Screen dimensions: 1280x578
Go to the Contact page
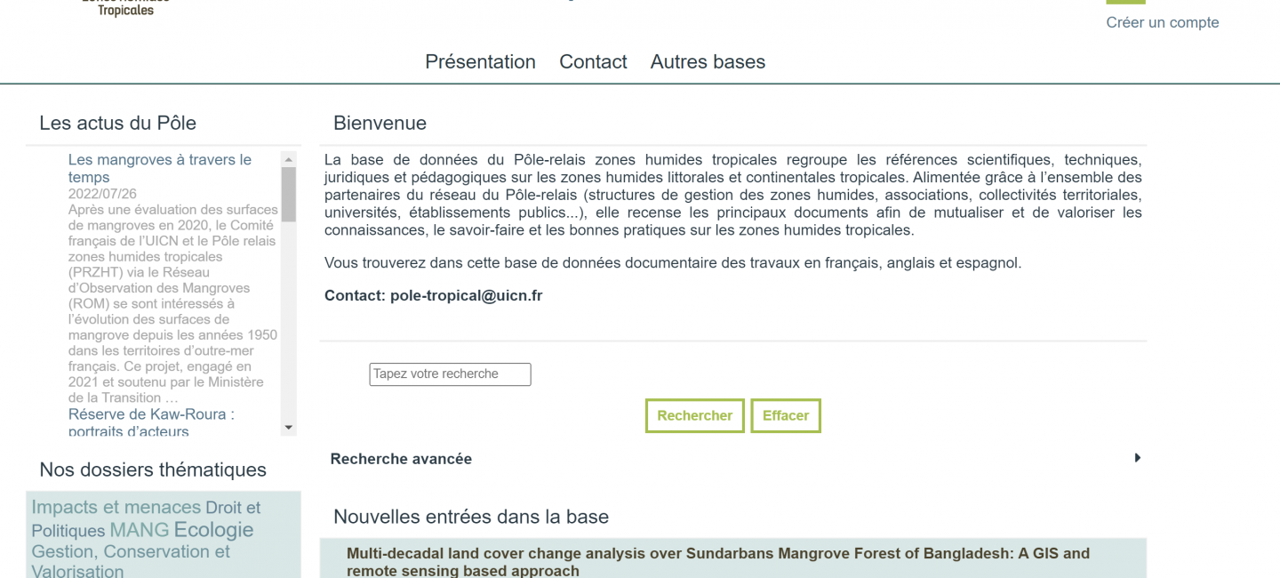click(x=593, y=61)
